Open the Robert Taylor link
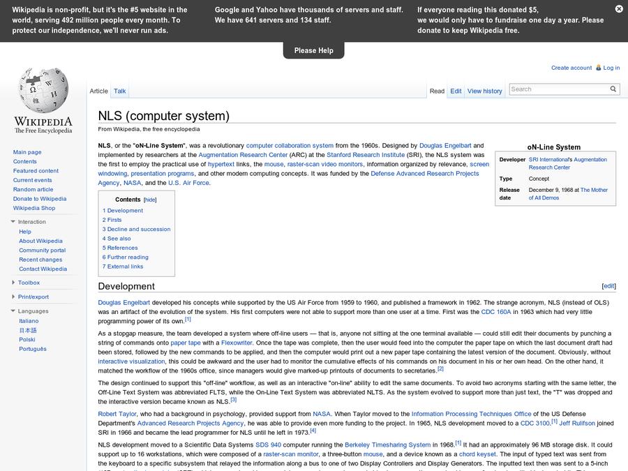 tap(117, 414)
